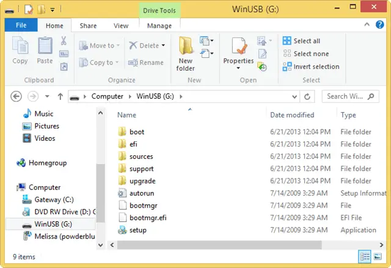This screenshot has height=268, width=391.
Task: Select Homegroup in the navigation pane
Action: pyautogui.click(x=42, y=163)
